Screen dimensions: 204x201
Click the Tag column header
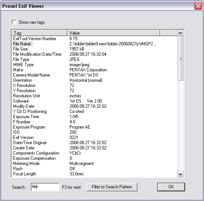pyautogui.click(x=39, y=33)
